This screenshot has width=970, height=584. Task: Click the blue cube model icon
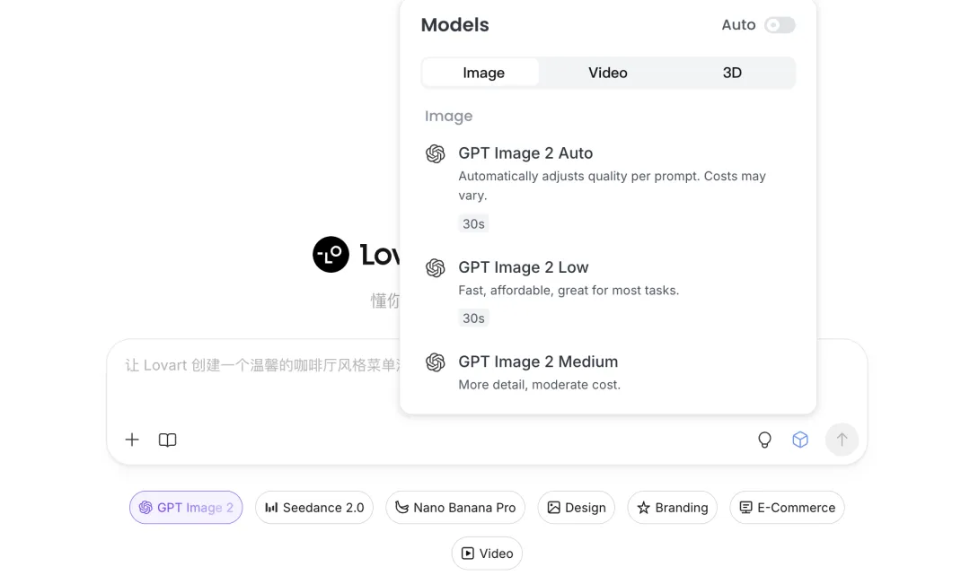tap(800, 440)
